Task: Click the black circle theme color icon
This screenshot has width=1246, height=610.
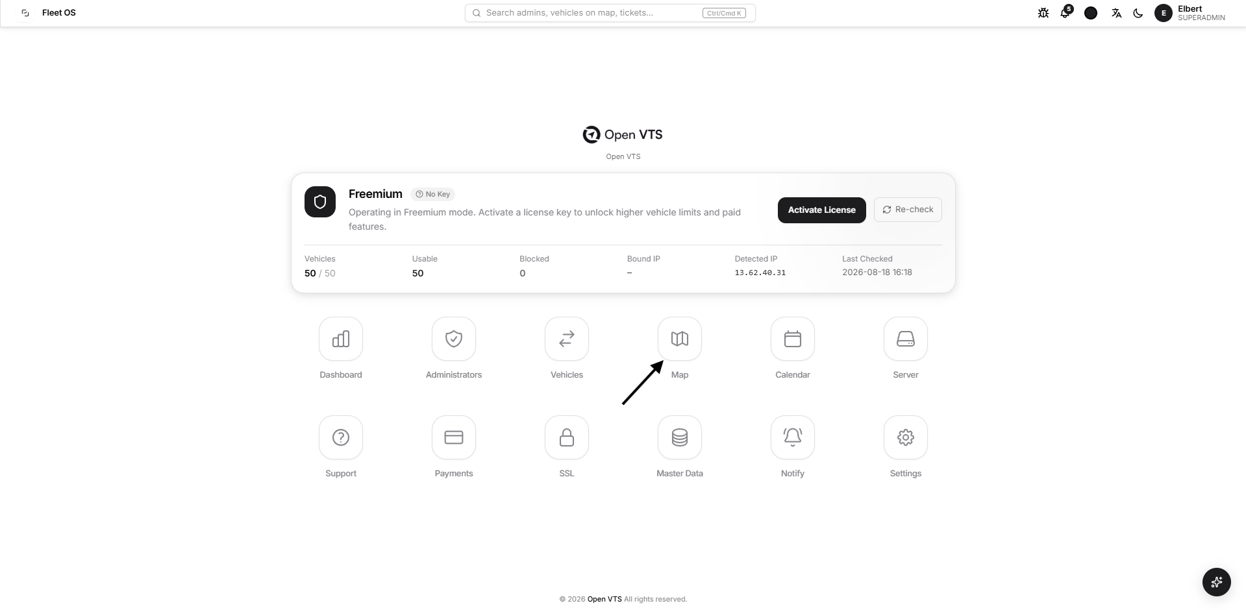Action: click(1091, 13)
